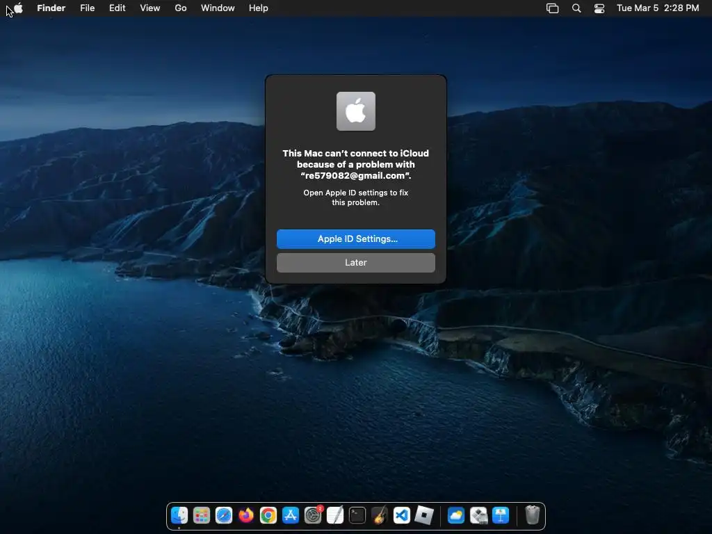Viewport: 712px width, 534px height.
Task: Dismiss dialog with Later button
Action: click(x=356, y=262)
